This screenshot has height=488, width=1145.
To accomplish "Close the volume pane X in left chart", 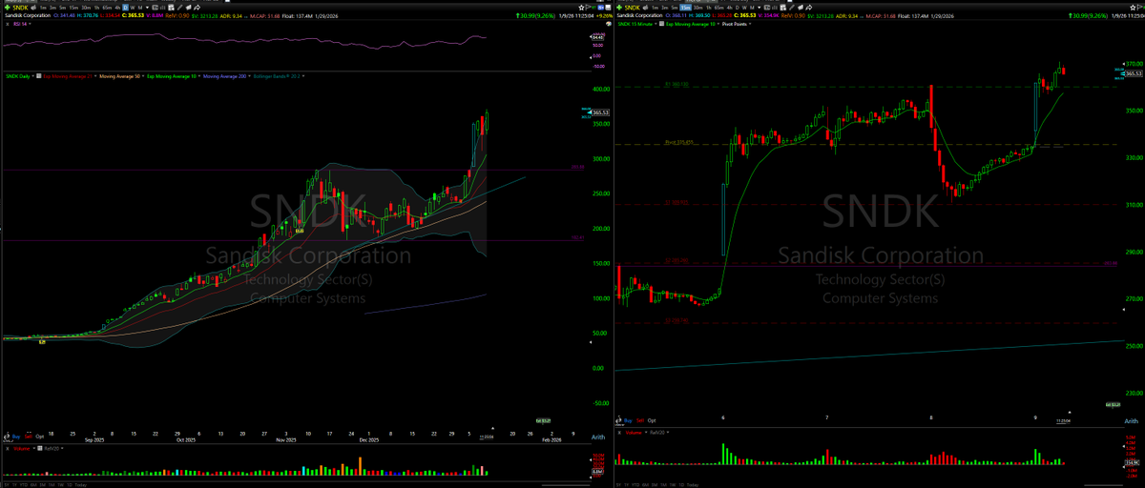I will click(x=7, y=448).
